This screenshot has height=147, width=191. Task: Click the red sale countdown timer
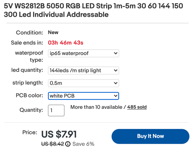click(x=66, y=43)
